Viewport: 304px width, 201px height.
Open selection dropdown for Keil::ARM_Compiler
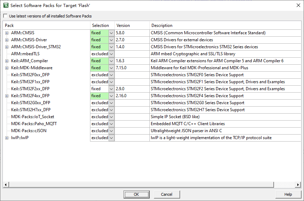(111, 61)
